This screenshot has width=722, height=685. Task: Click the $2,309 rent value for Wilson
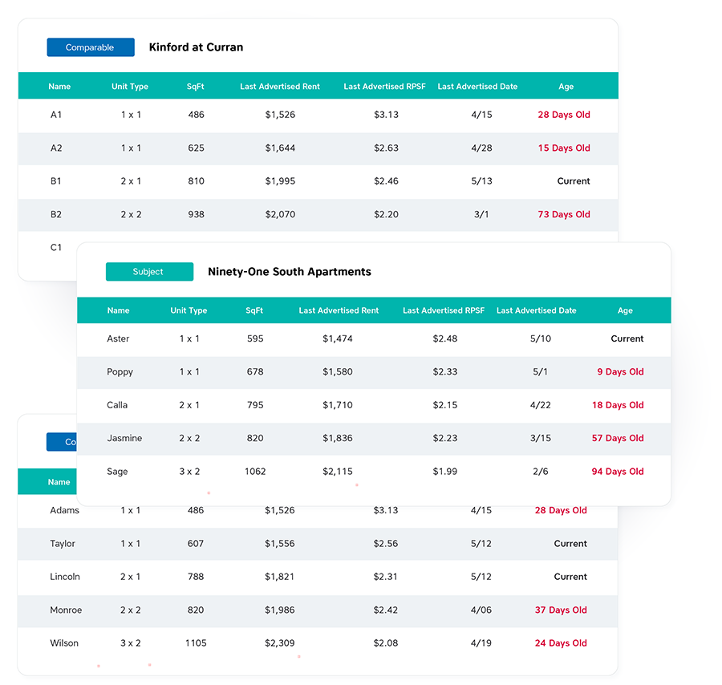(x=280, y=643)
